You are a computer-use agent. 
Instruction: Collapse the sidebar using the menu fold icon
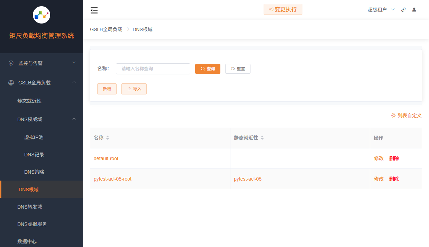coord(94,10)
